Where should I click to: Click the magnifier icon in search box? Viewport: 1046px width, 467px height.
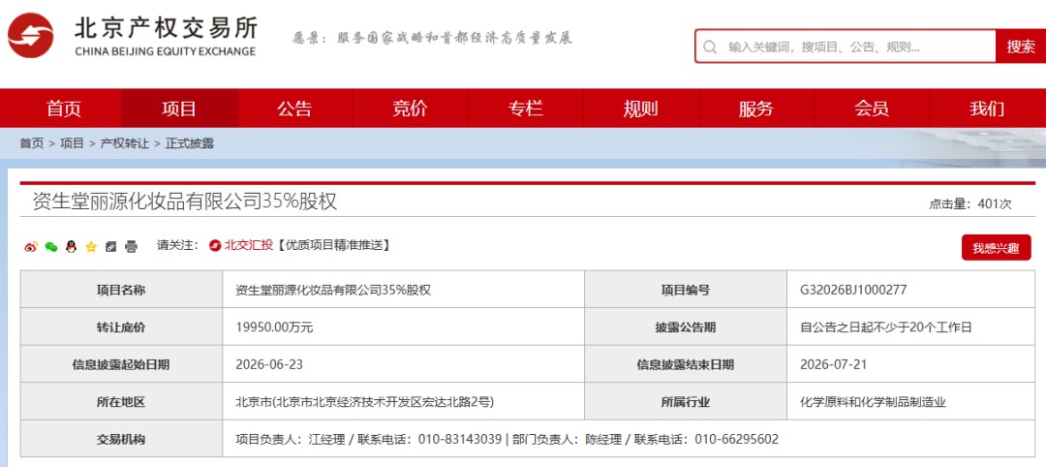click(711, 47)
